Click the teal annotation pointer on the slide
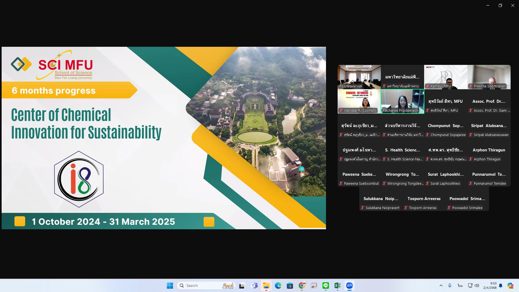The height and width of the screenshot is (292, 519). click(302, 169)
